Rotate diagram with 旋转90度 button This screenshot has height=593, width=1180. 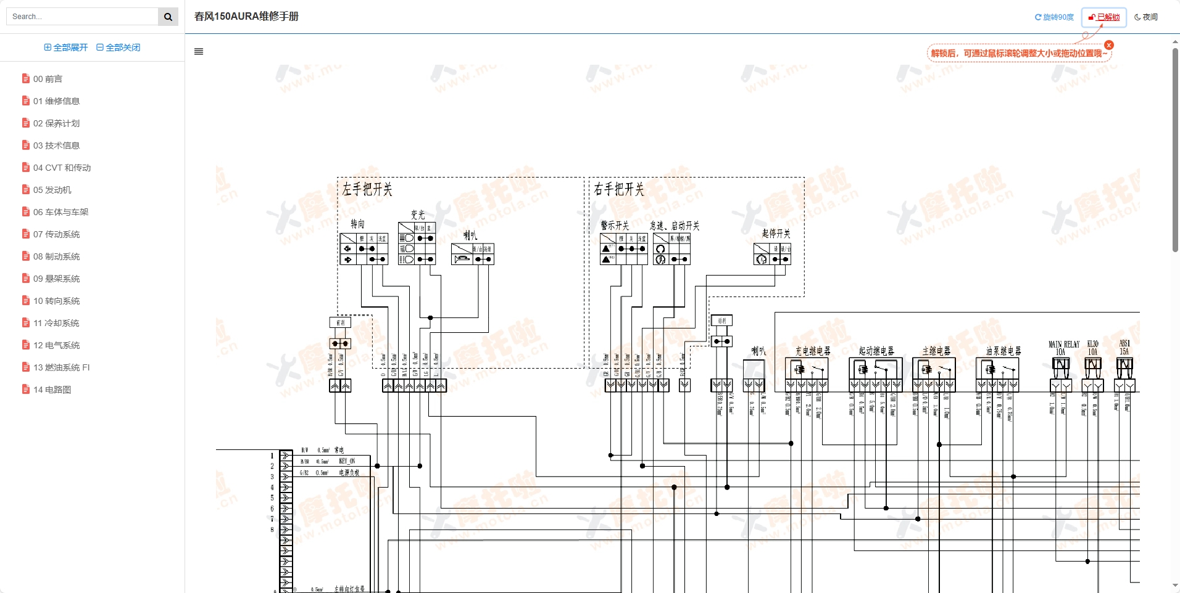click(1054, 17)
